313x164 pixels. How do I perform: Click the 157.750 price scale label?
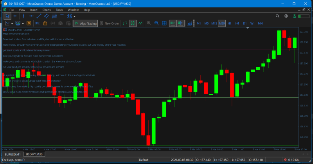[x=304, y=32]
